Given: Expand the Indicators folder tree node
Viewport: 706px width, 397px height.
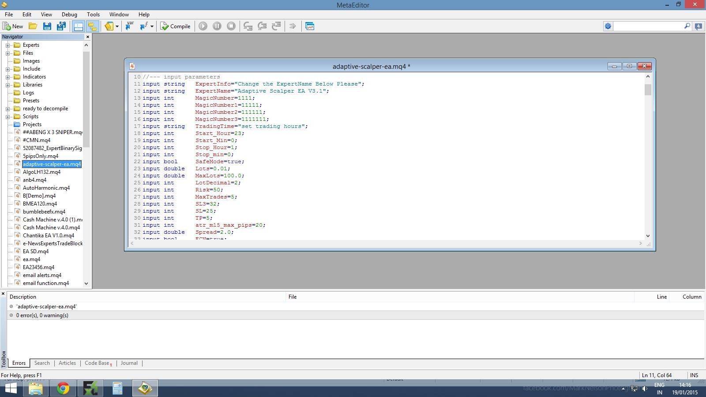Looking at the screenshot, I should [8, 77].
